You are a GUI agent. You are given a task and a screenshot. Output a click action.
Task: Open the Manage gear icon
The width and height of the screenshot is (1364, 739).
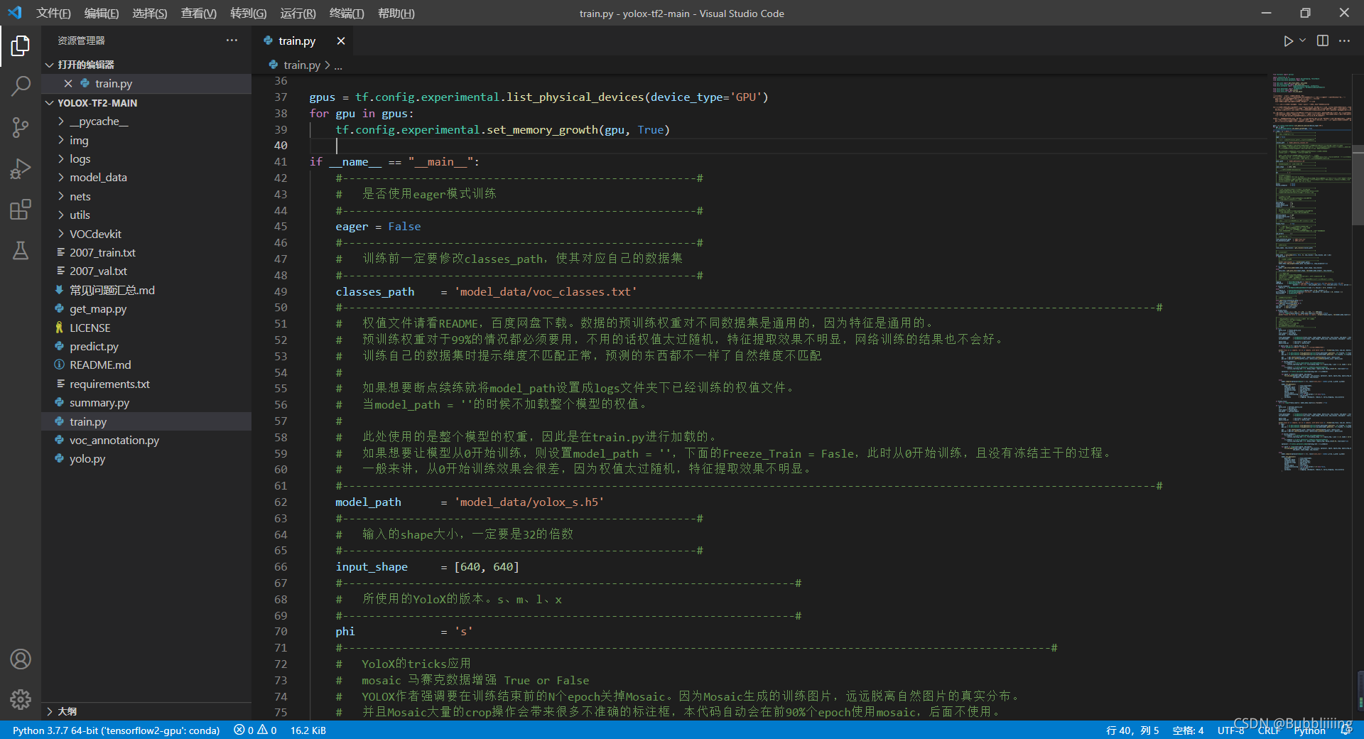click(21, 700)
